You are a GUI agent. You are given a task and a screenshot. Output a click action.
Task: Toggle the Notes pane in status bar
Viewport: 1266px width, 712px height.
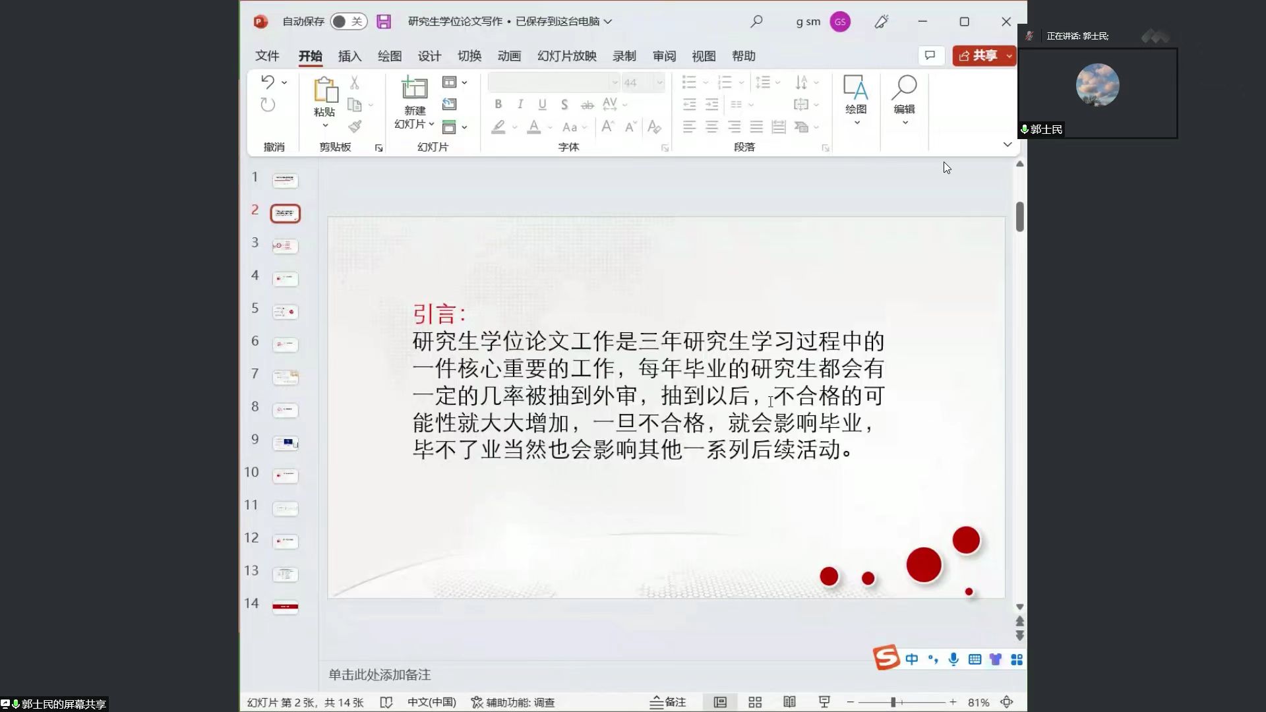point(668,702)
